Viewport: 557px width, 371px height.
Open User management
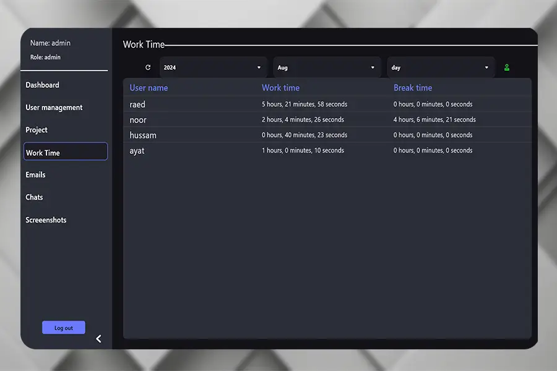(x=53, y=107)
